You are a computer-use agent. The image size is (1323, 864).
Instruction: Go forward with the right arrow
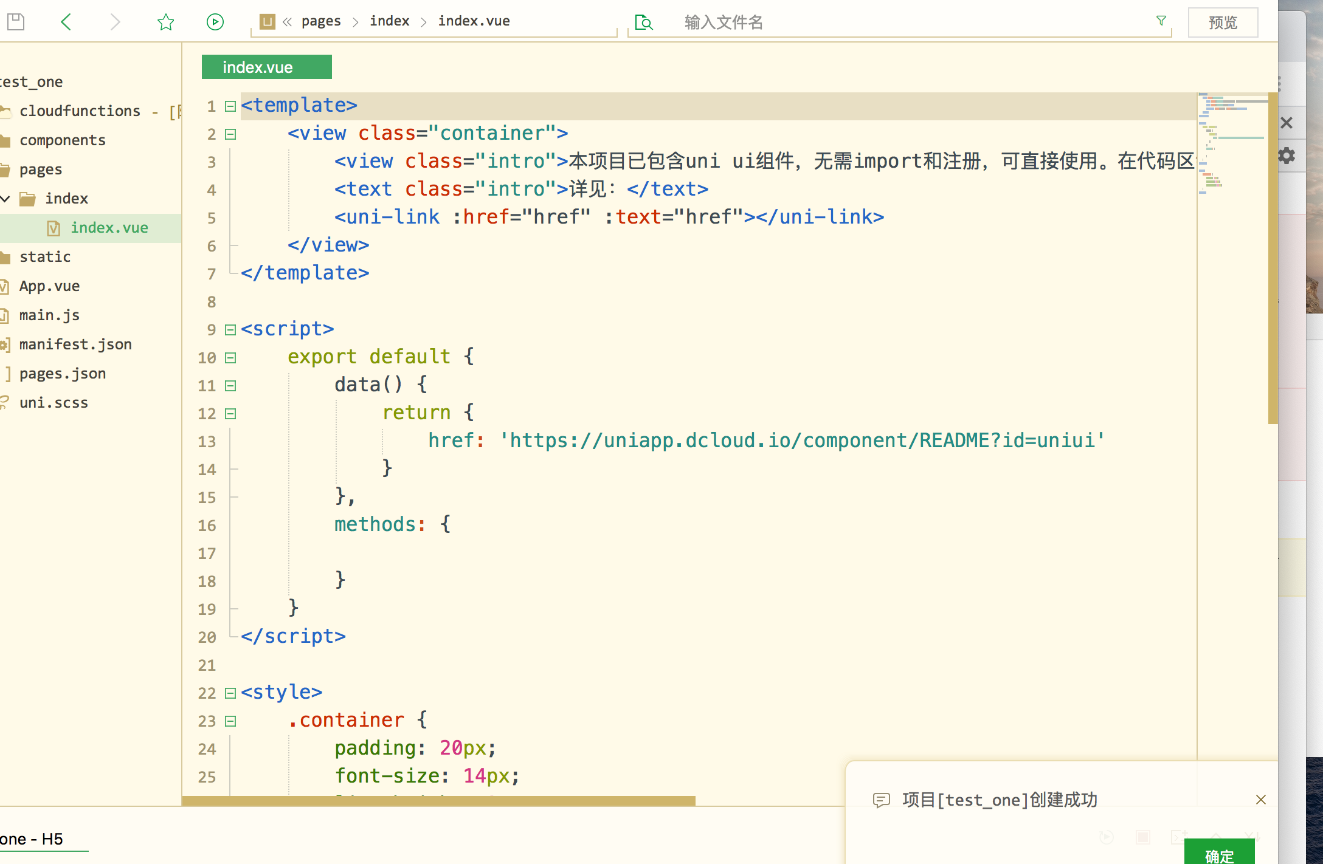(x=115, y=22)
